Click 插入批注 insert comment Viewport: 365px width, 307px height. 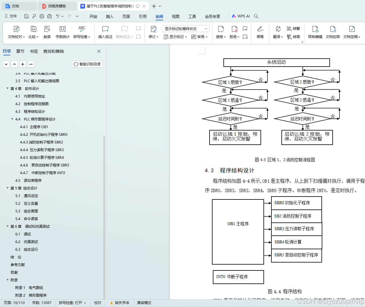[105, 32]
